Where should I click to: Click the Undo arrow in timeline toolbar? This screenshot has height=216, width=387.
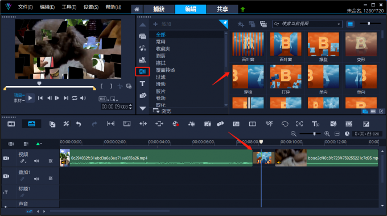[78, 124]
